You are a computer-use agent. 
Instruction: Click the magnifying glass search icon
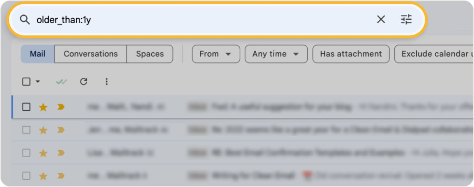pyautogui.click(x=25, y=20)
